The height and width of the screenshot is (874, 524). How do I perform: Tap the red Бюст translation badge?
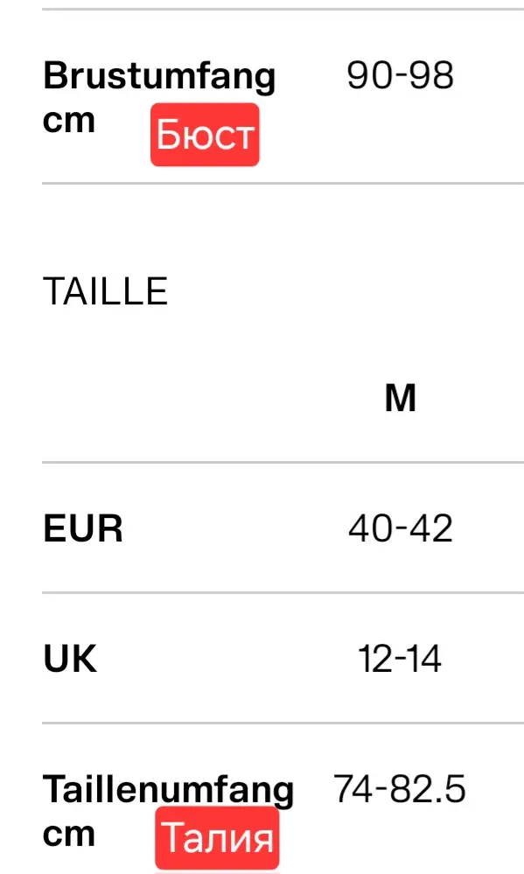coord(205,135)
